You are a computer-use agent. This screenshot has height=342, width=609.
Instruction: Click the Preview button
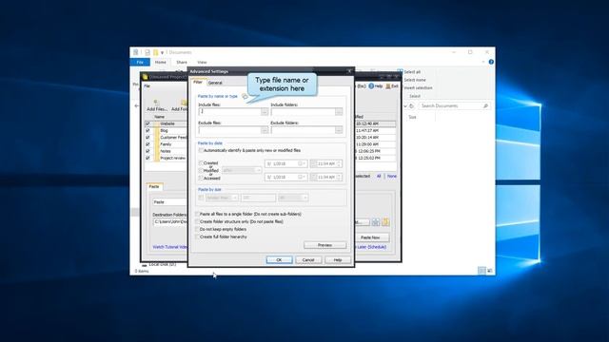point(324,245)
